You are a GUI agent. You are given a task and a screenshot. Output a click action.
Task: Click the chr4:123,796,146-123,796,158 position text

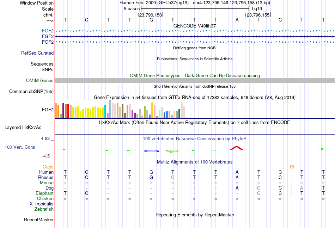pos(231,3)
